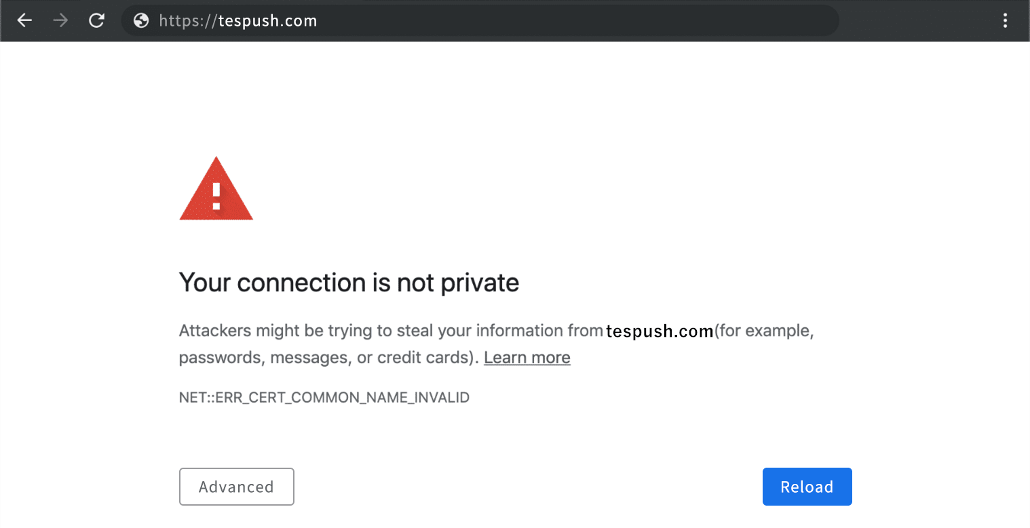1030x528 pixels.
Task: Open site info via the globe icon
Action: [141, 20]
